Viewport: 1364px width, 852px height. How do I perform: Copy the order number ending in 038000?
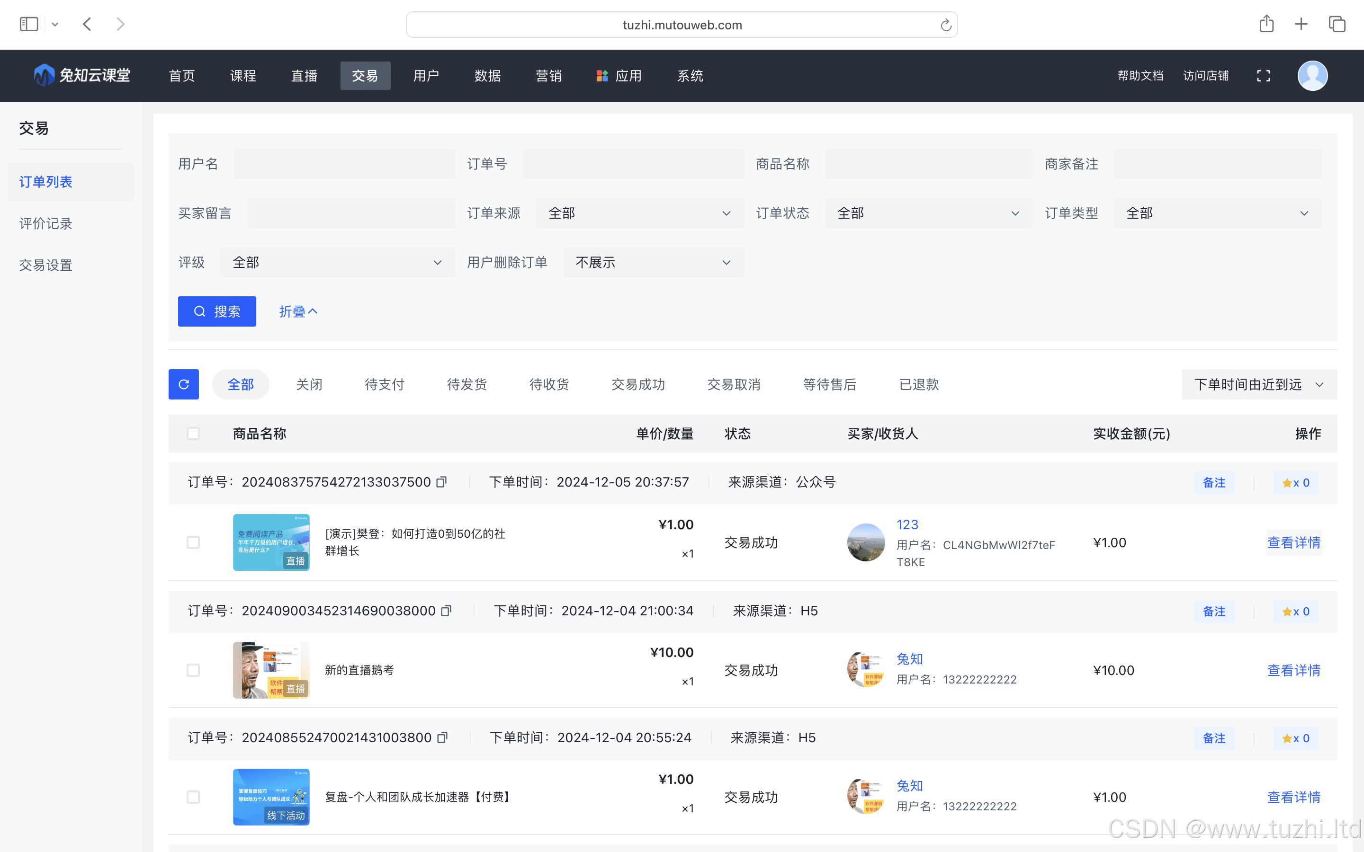(x=447, y=611)
